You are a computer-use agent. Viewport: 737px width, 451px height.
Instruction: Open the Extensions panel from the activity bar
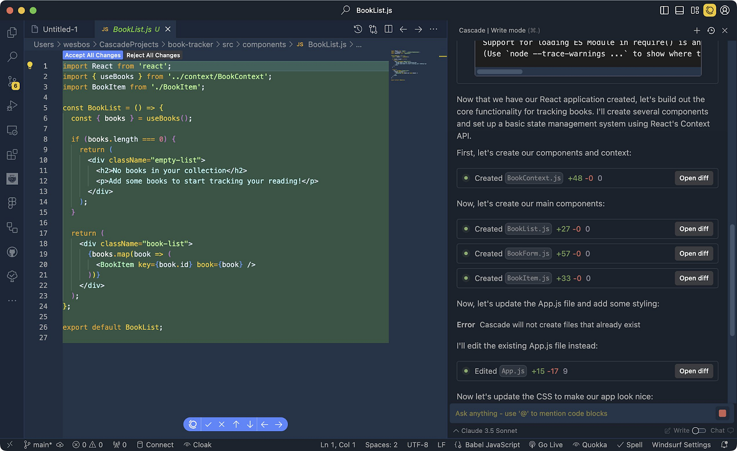coord(12,154)
